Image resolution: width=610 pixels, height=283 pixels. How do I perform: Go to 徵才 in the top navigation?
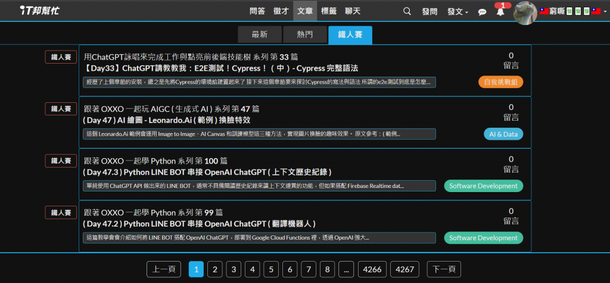click(x=281, y=11)
